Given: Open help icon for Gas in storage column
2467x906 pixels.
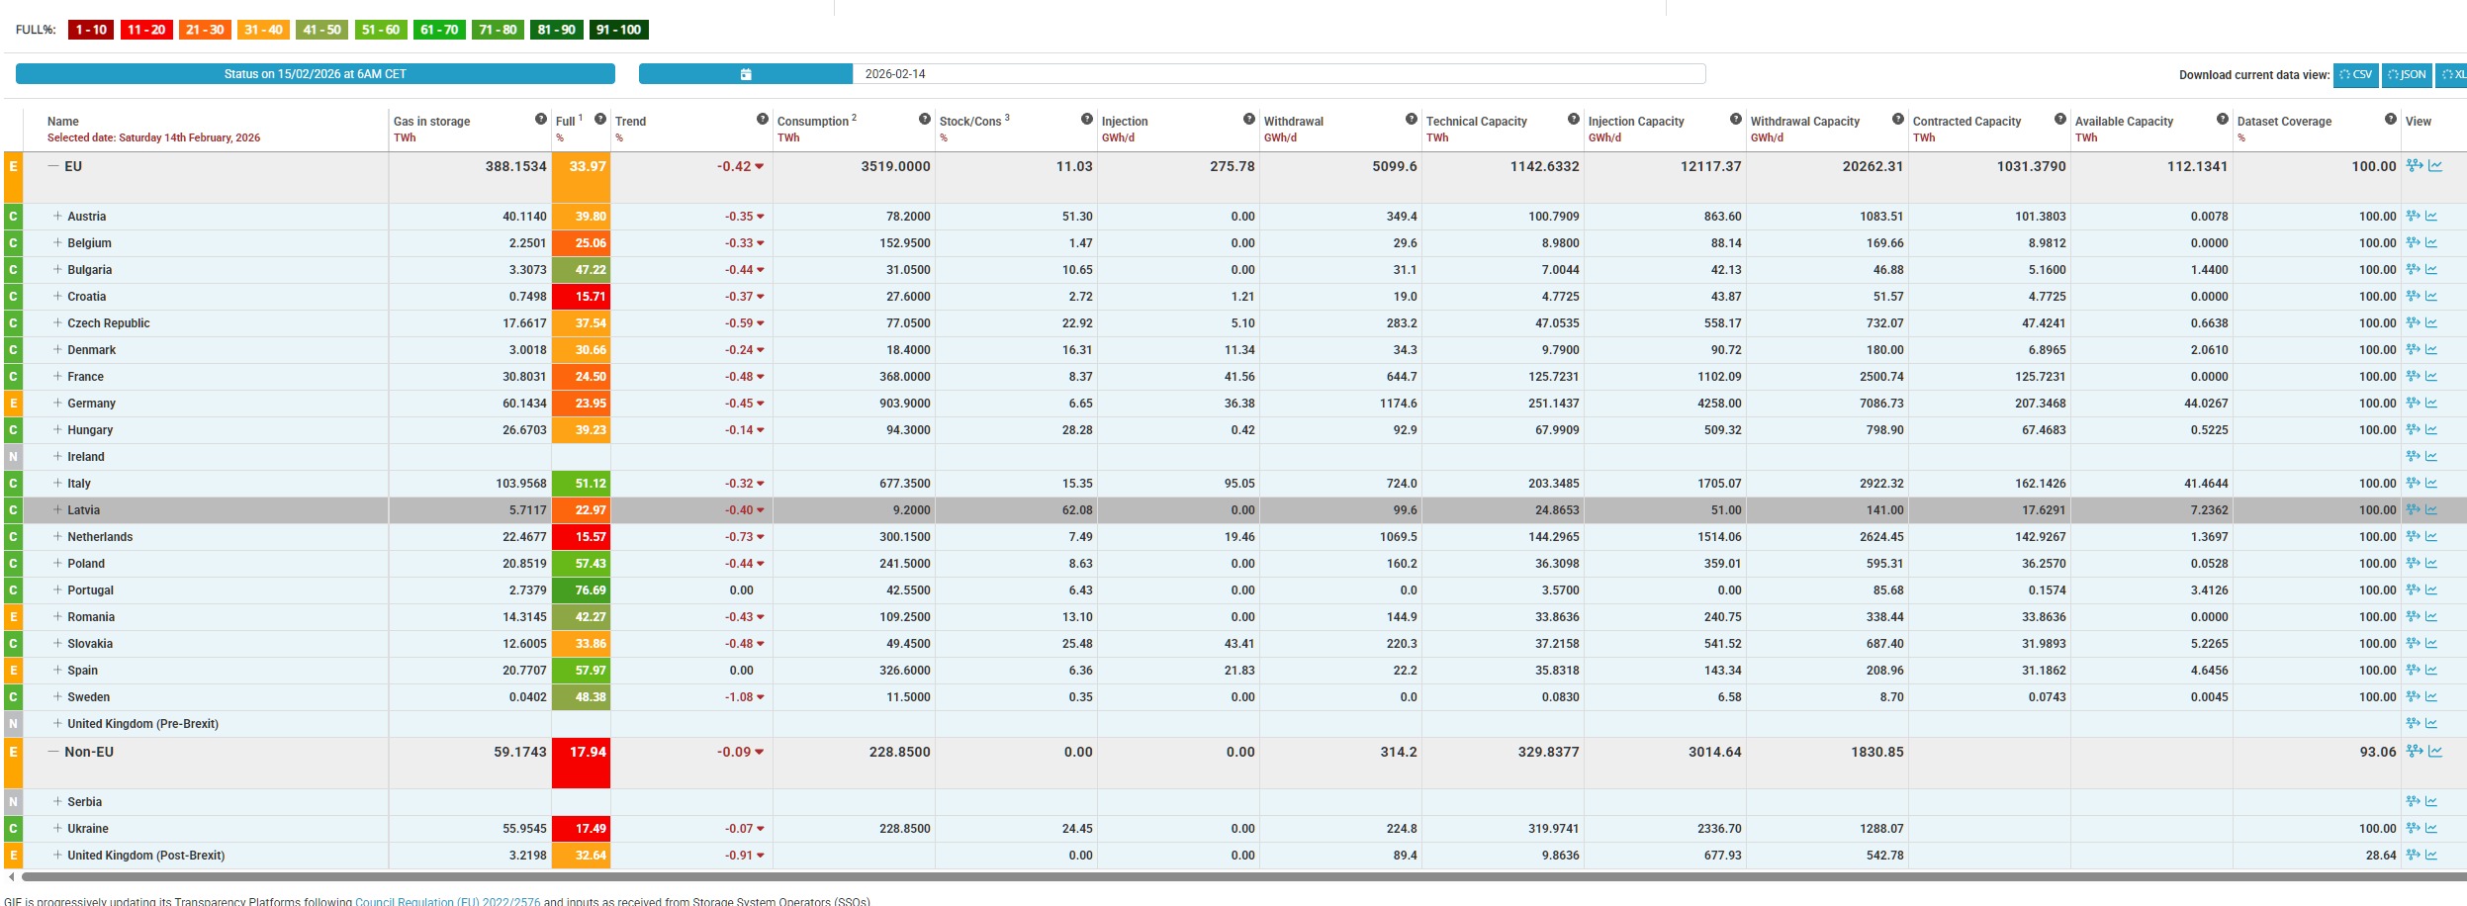Looking at the screenshot, I should pyautogui.click(x=541, y=119).
